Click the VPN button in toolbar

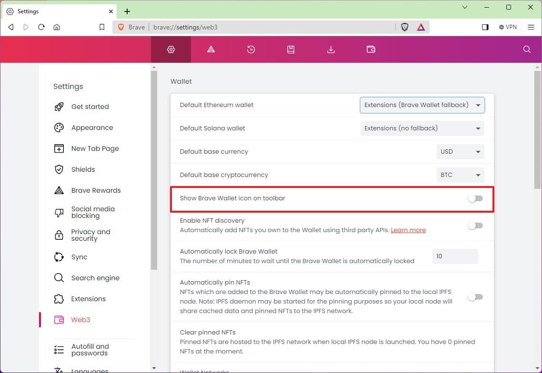(x=508, y=27)
